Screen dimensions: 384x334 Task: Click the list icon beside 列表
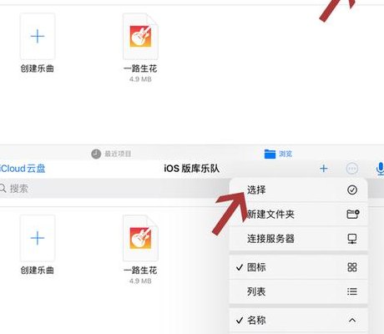click(x=352, y=291)
